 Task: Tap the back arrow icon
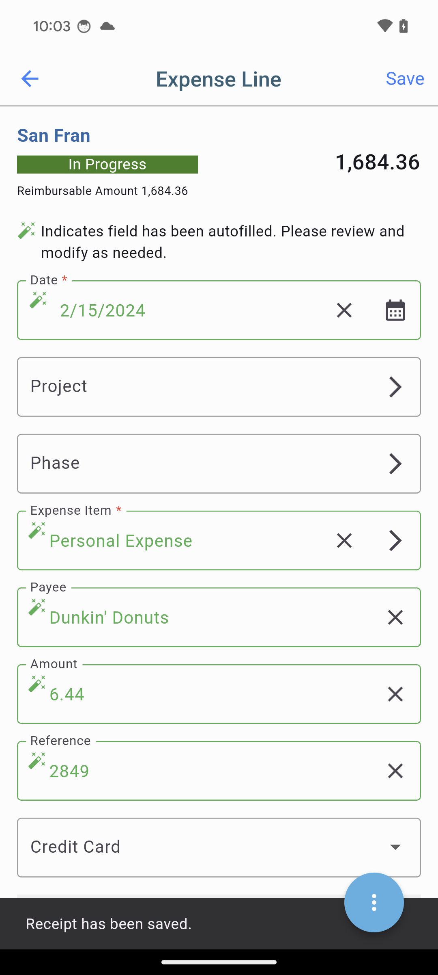(x=30, y=78)
